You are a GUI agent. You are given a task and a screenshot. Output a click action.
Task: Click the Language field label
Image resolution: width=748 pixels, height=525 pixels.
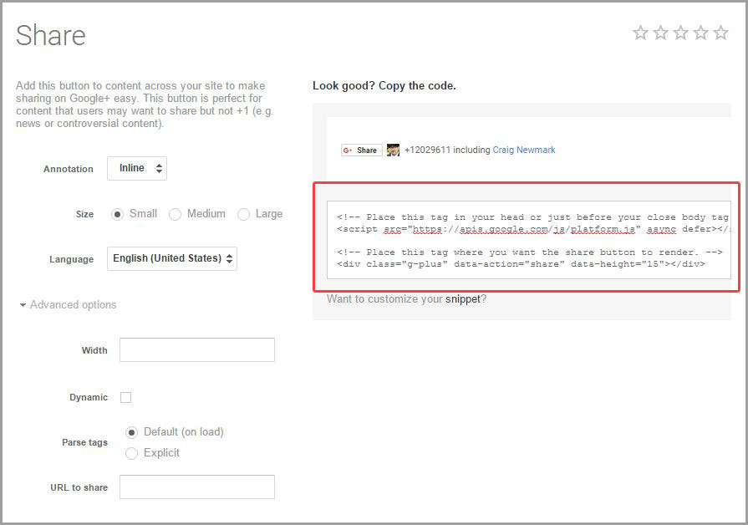pyautogui.click(x=72, y=259)
